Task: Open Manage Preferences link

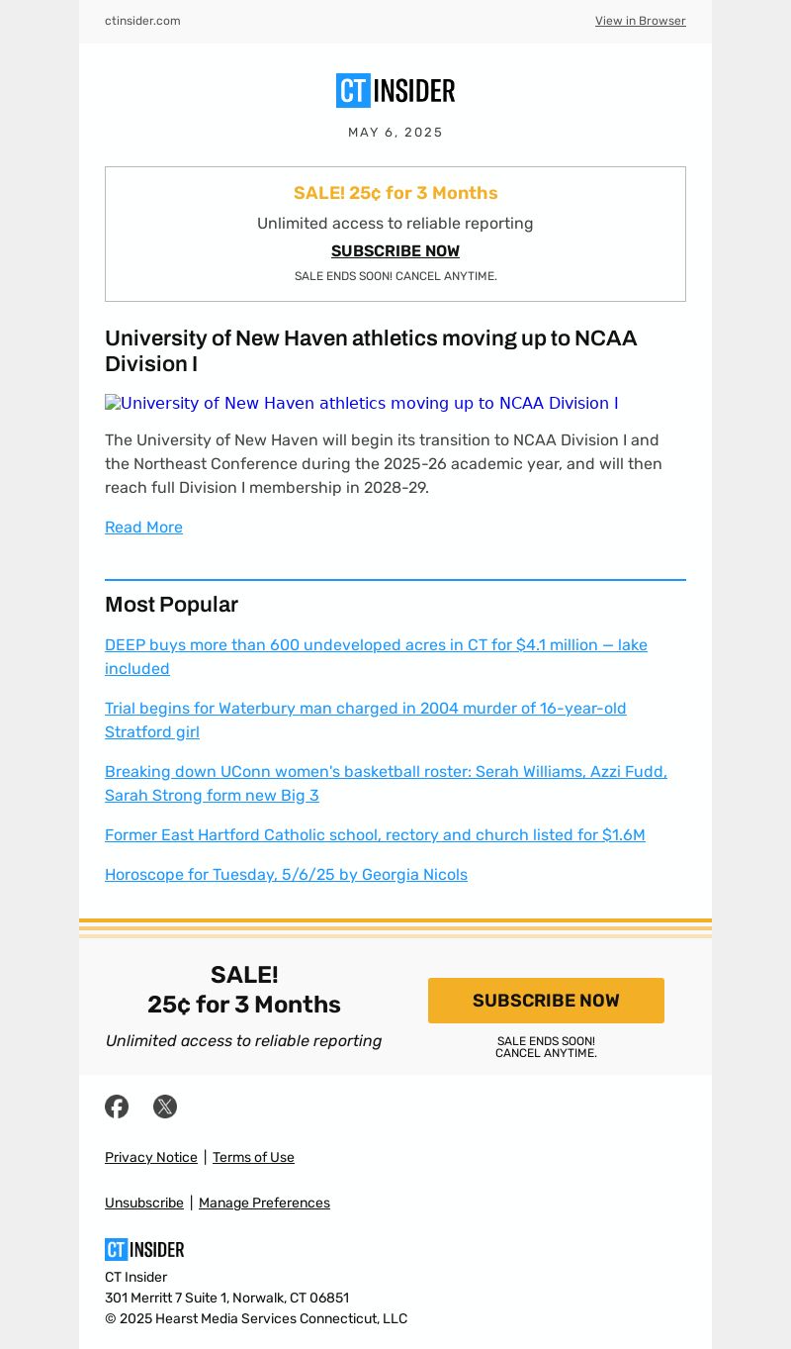Action: (x=264, y=1204)
